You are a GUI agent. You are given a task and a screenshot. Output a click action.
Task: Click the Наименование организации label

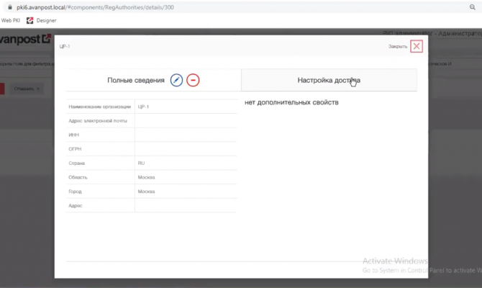tap(99, 107)
